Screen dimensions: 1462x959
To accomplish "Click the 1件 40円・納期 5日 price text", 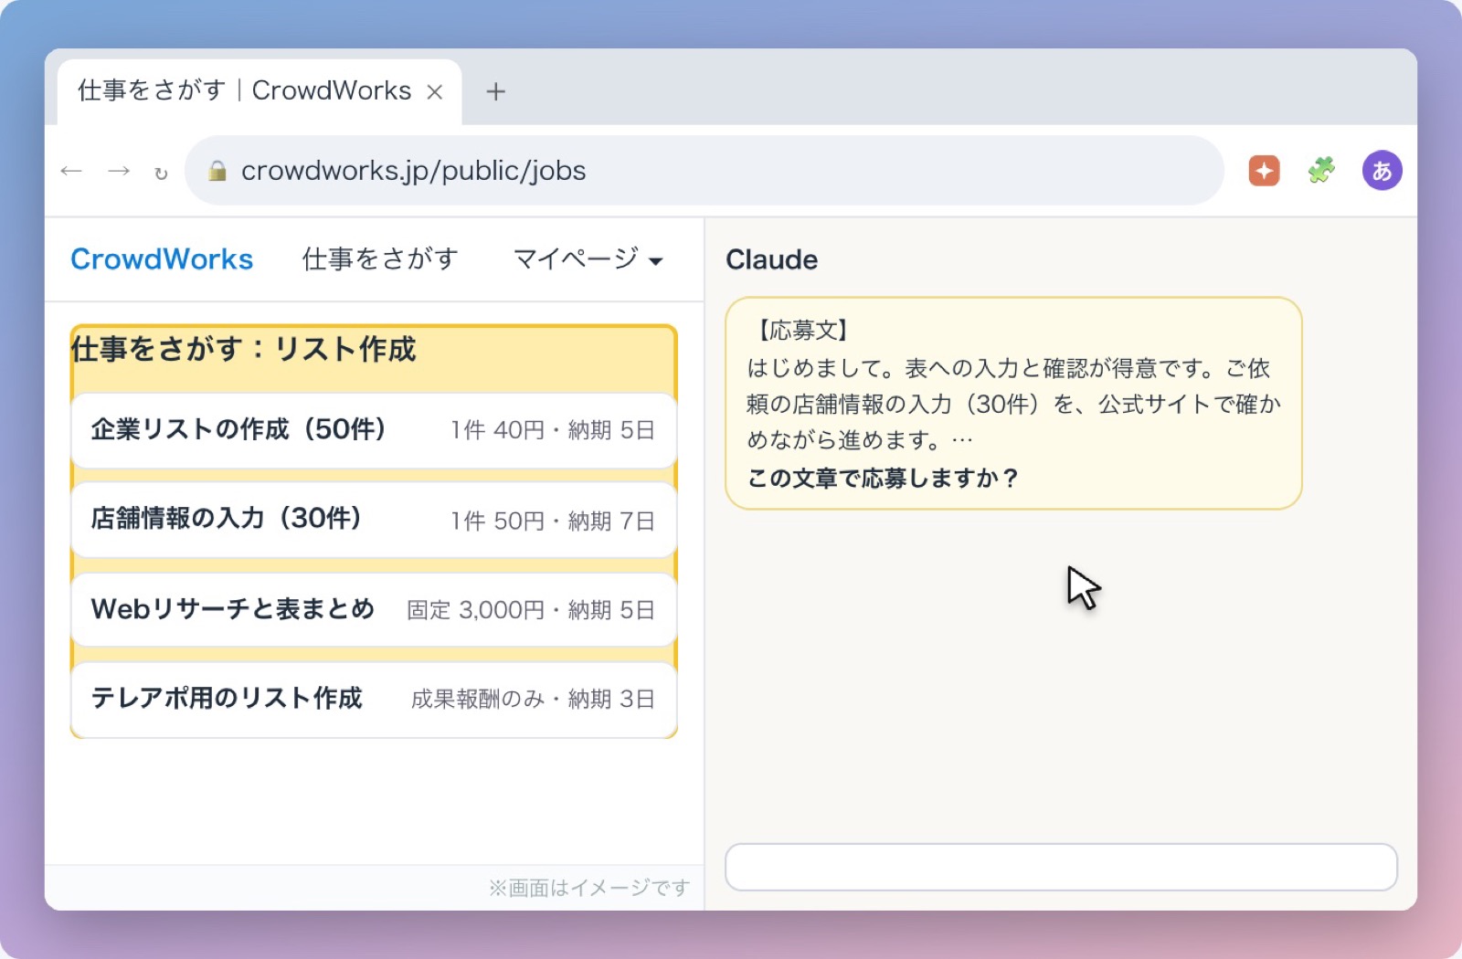I will click(x=553, y=430).
